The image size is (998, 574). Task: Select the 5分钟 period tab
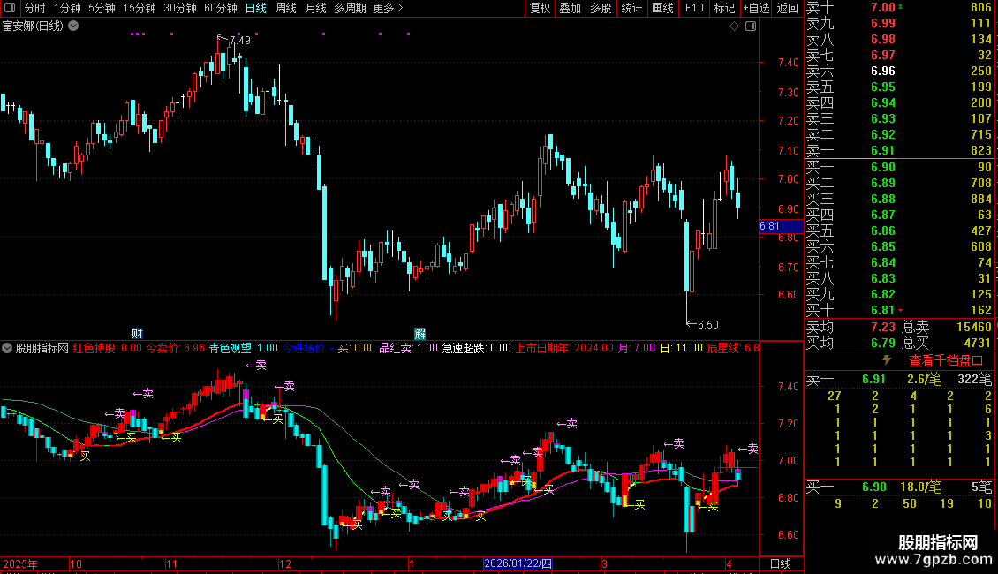[x=102, y=8]
